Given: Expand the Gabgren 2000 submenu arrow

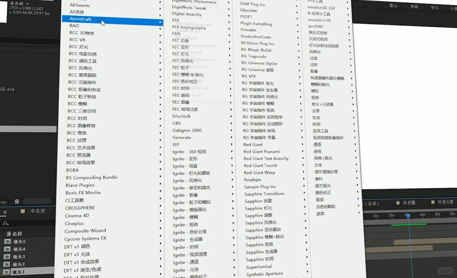Looking at the screenshot, I should tap(232, 131).
